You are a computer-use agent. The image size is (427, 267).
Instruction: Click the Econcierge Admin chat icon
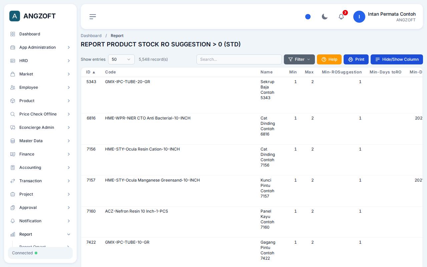(13, 127)
